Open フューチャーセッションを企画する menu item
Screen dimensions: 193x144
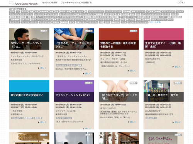(76, 3)
